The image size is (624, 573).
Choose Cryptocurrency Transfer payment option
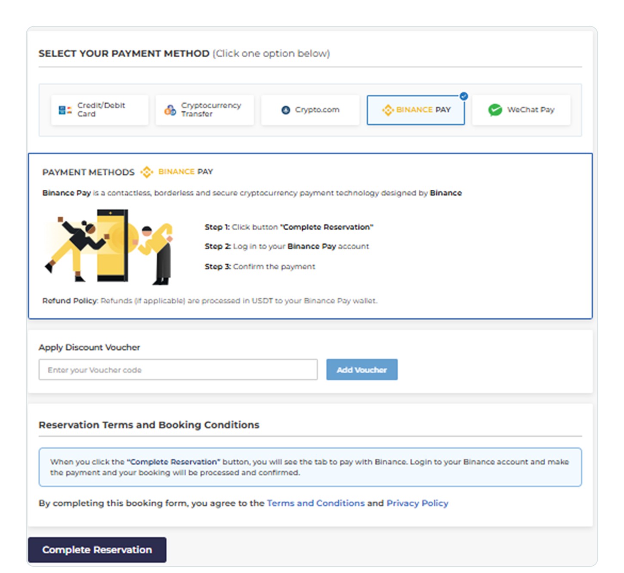[x=205, y=110]
